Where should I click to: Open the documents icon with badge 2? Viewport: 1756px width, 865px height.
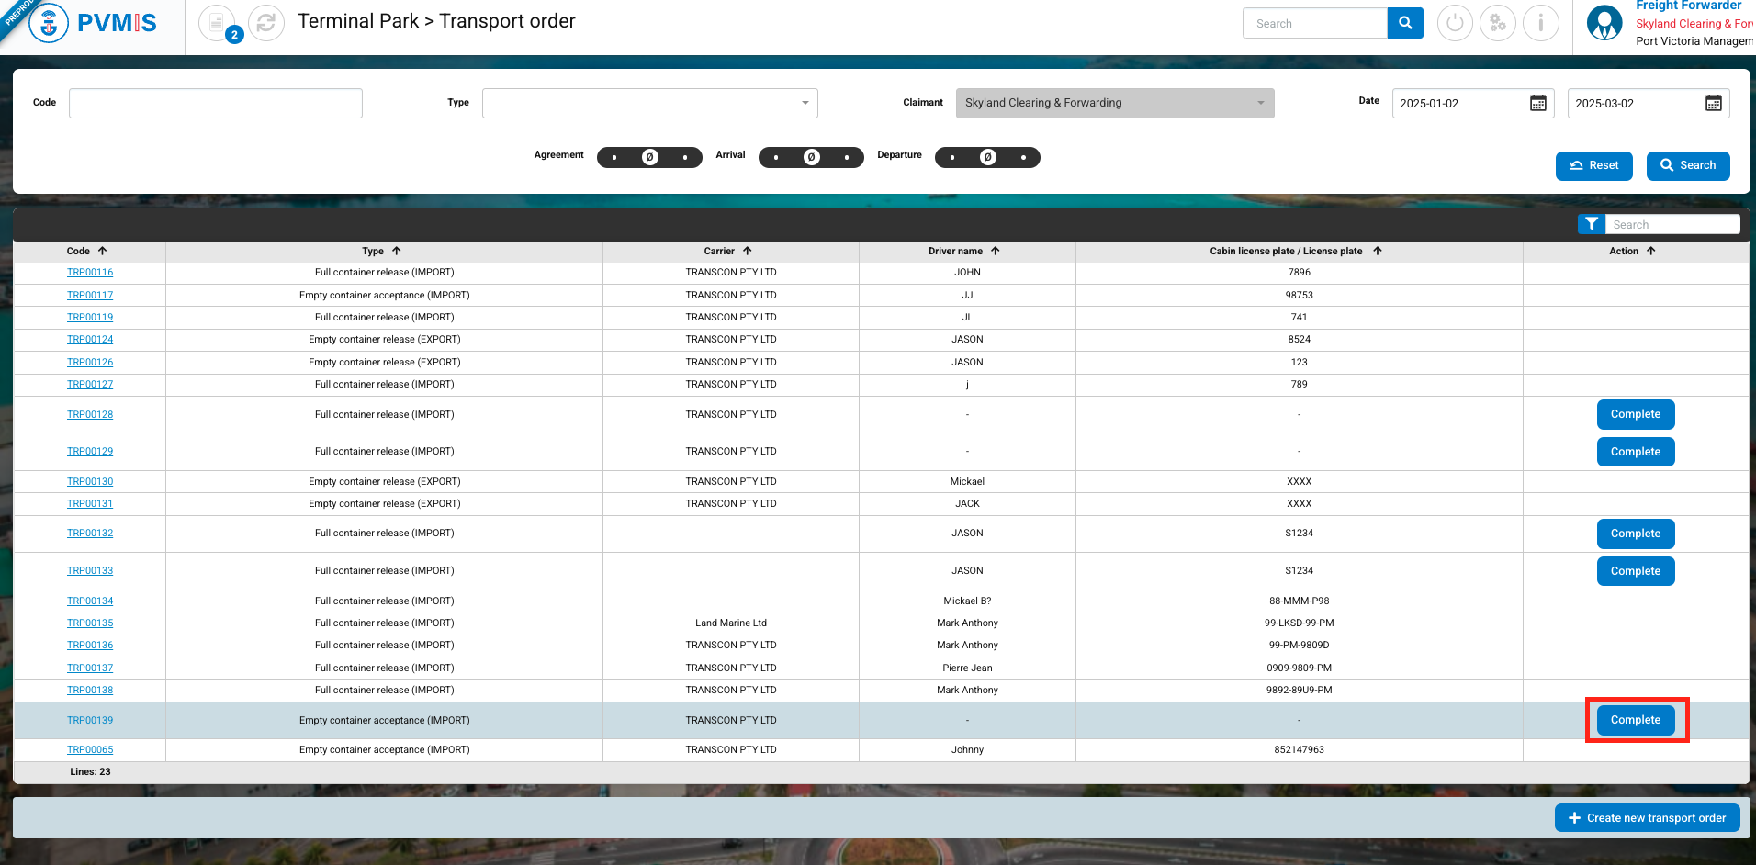[218, 23]
